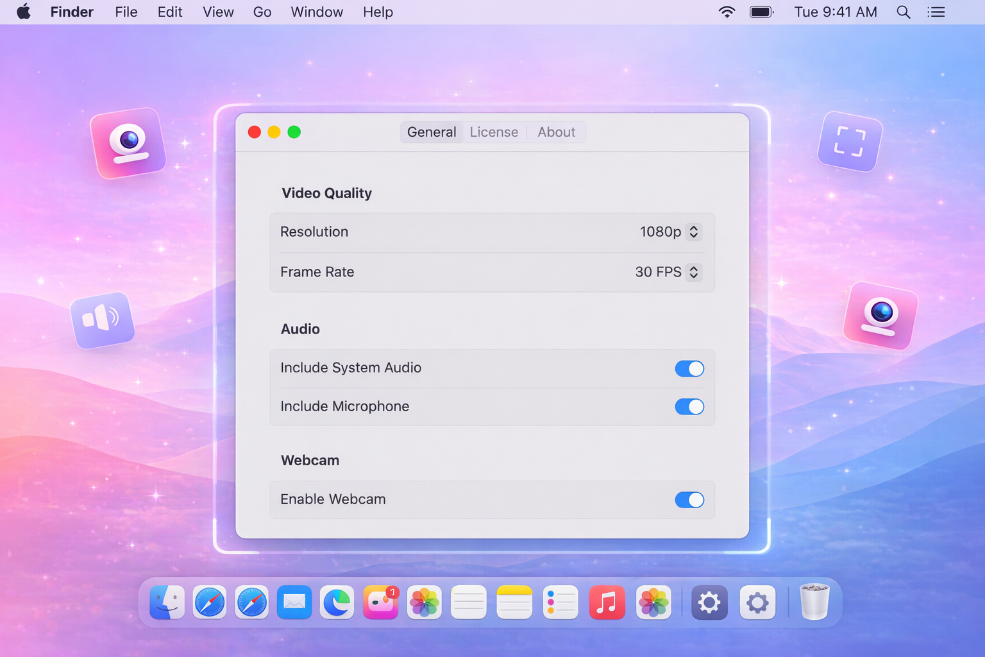
Task: Open the Reminders app in the Dock
Action: (x=560, y=602)
